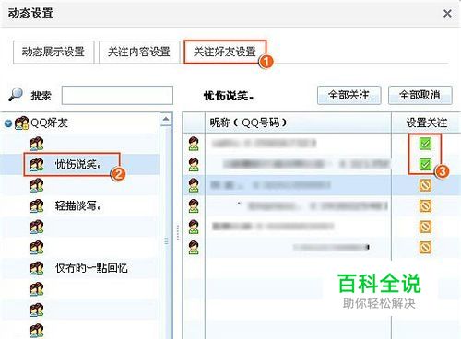This screenshot has width=461, height=339.
Task: Click the unnamed group icon between 忧伤说笑。 and 轻描淡写。
Action: (x=36, y=185)
